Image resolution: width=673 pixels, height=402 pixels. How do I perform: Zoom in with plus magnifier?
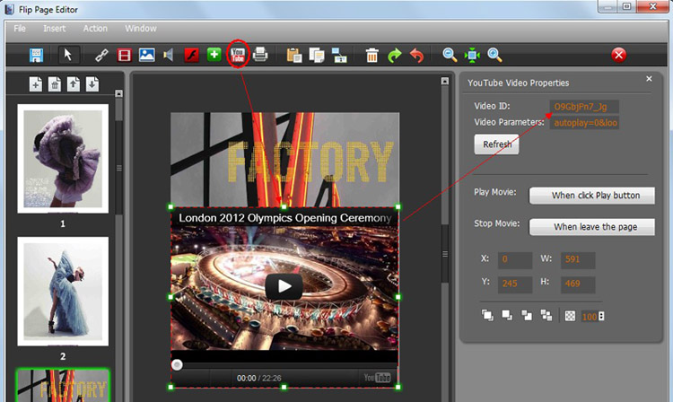tap(494, 55)
